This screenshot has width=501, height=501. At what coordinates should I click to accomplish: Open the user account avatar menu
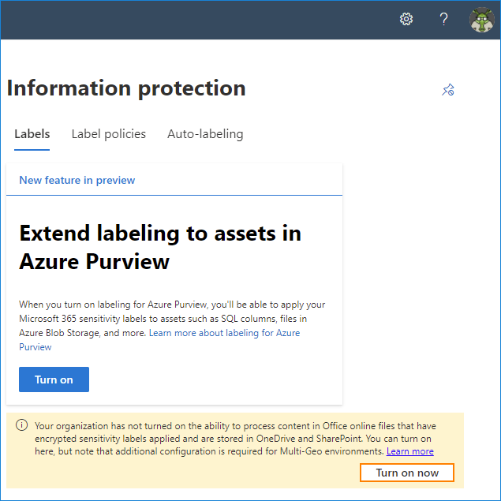click(x=482, y=20)
